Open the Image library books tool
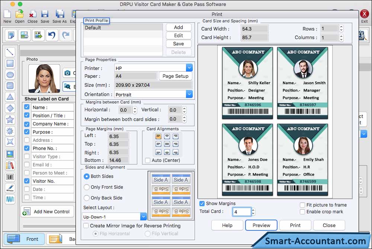372x249 pixels. (10, 166)
